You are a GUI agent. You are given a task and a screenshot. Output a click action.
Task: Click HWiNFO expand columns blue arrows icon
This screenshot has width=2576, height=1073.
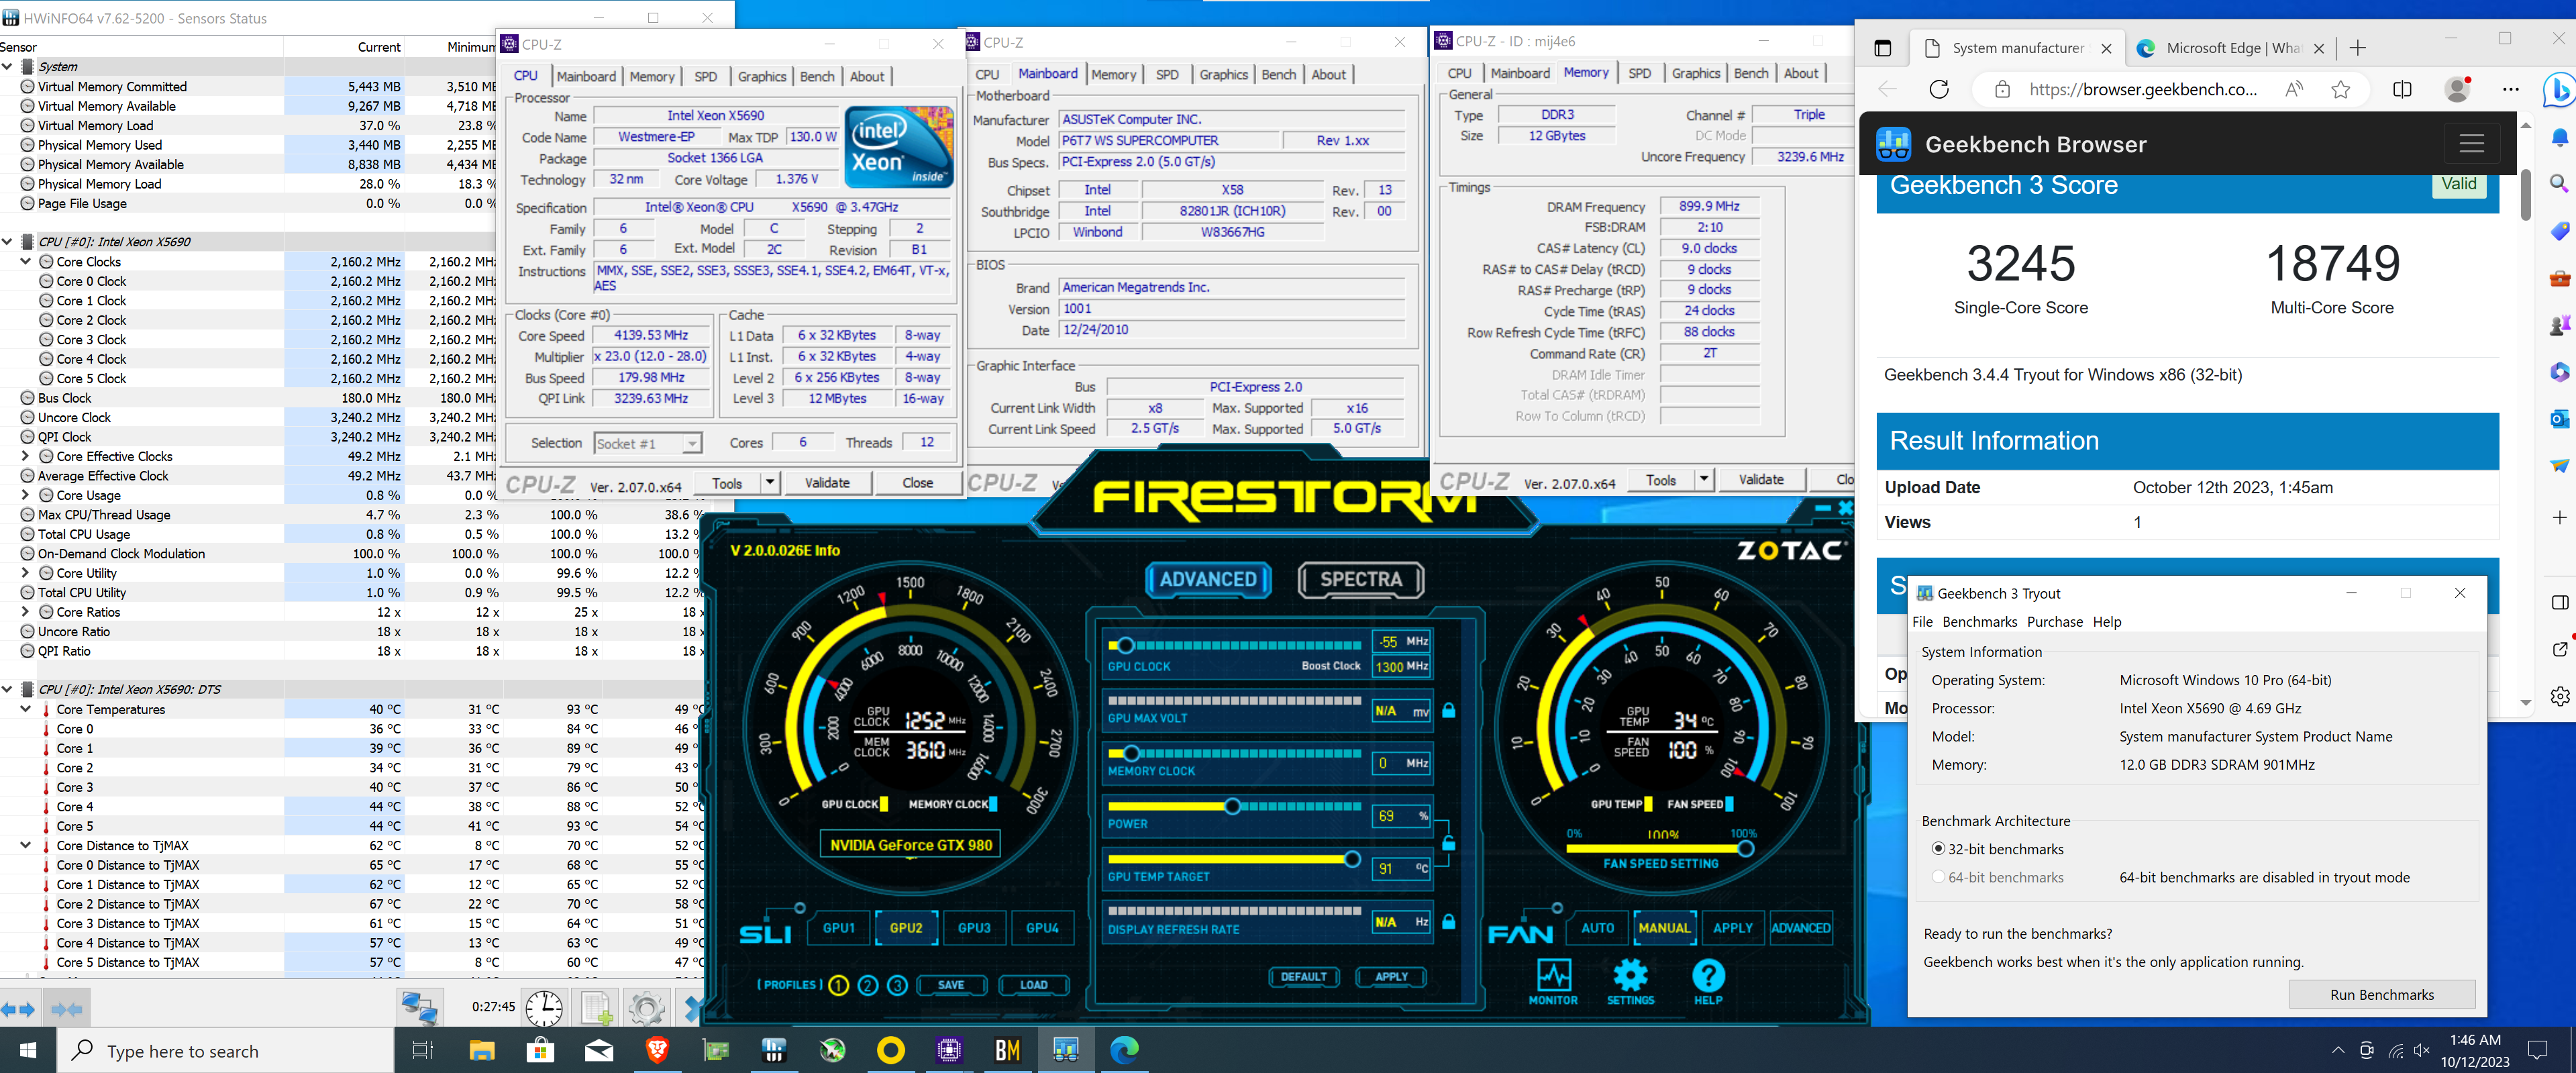click(18, 1009)
